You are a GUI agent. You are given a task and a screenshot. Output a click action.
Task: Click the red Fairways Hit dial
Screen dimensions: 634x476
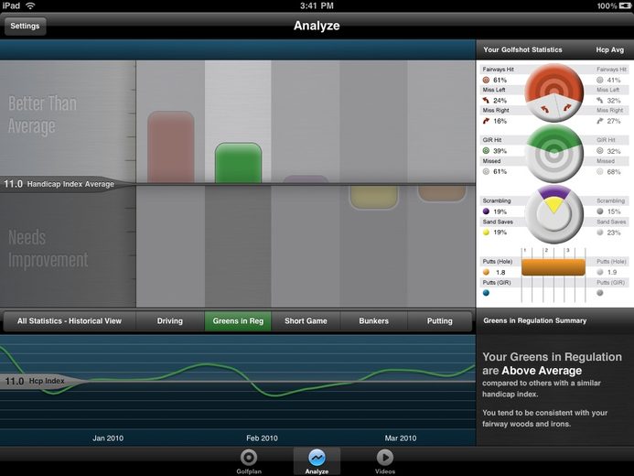pos(553,93)
